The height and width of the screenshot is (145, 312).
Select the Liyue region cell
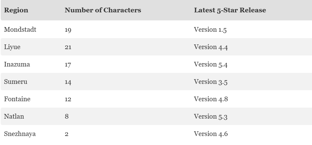12,47
